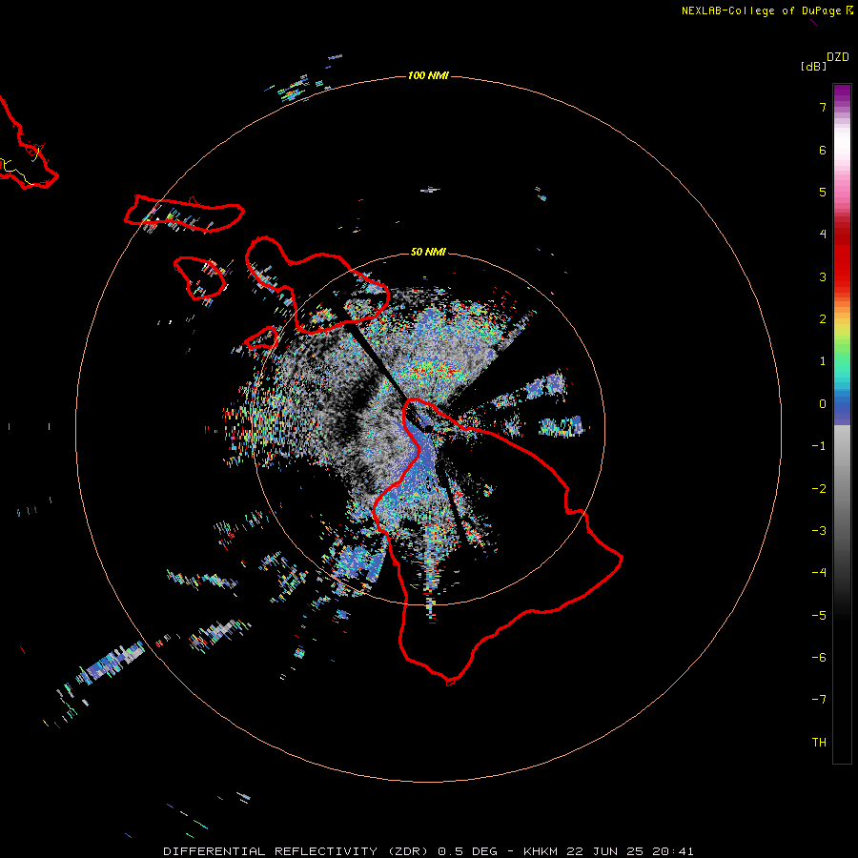858x858 pixels.
Task: Click the 1 value on the colorbar
Action: tap(823, 361)
